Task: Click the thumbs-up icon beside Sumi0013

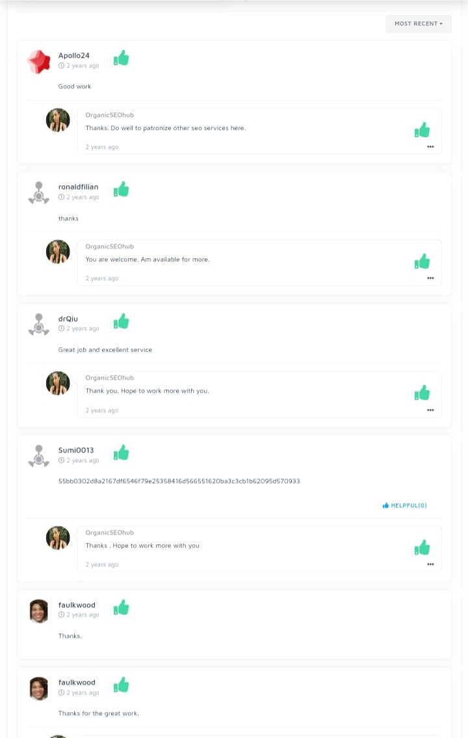Action: [121, 453]
